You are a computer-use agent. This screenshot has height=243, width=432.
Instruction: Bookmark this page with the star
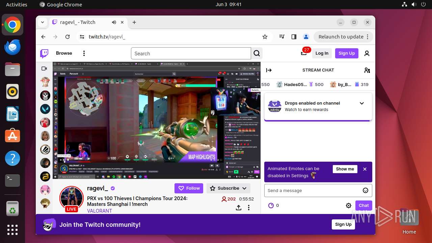tap(265, 37)
